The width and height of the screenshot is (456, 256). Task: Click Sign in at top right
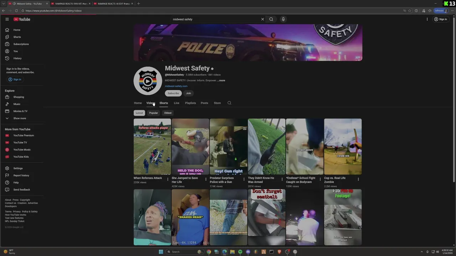[441, 19]
